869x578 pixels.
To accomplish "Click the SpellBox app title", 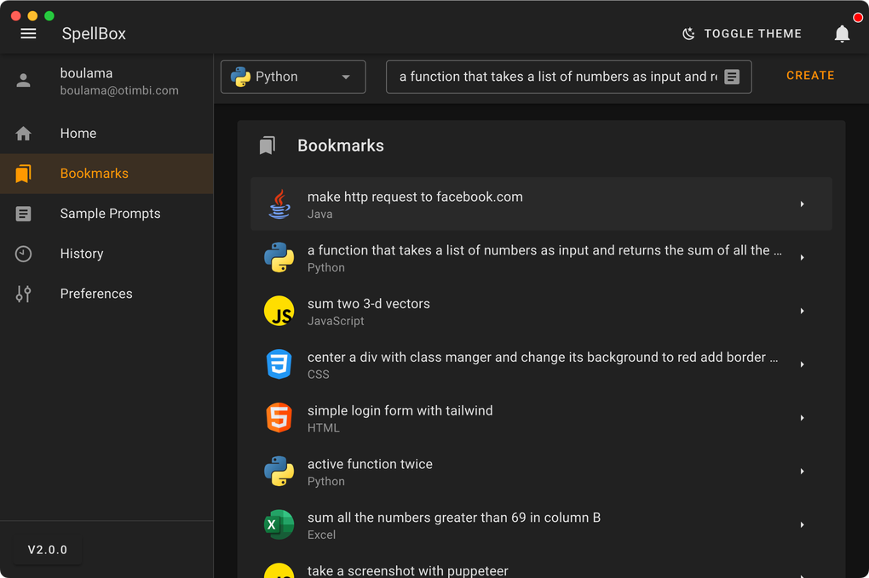I will coord(94,34).
